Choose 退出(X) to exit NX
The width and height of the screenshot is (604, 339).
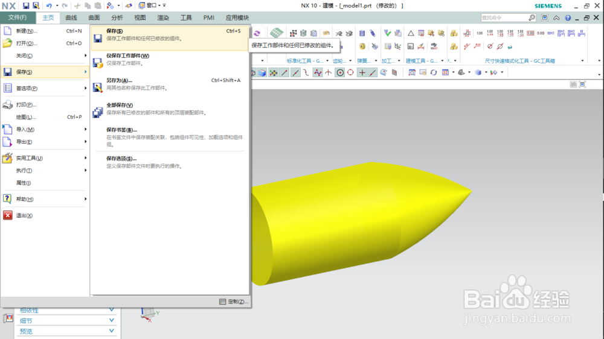tap(45, 215)
